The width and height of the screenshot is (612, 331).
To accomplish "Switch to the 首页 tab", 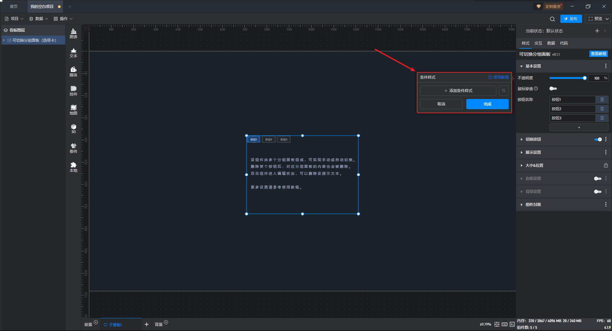I will [14, 6].
